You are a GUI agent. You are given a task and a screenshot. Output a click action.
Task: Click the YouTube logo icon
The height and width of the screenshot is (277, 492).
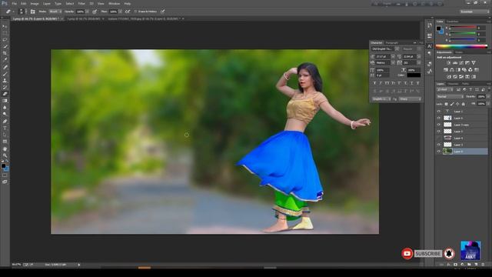point(407,253)
